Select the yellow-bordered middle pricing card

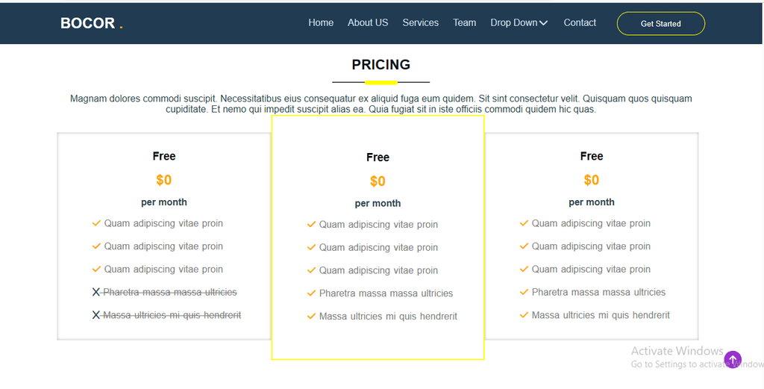[x=378, y=238]
